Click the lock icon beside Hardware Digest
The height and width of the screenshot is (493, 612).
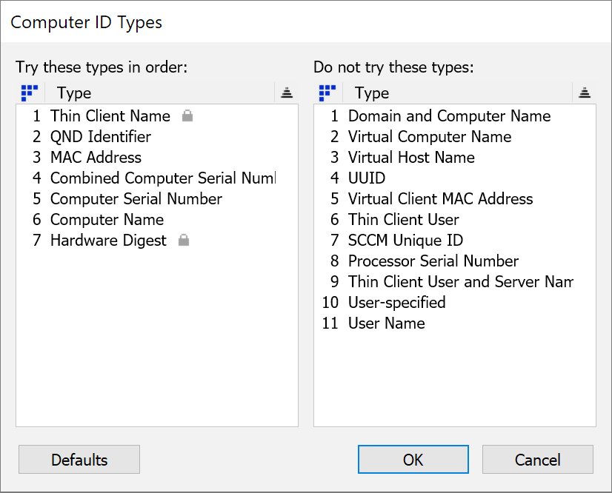pos(182,241)
